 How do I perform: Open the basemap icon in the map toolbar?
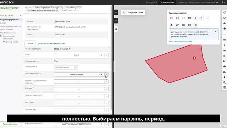[x=225, y=23]
